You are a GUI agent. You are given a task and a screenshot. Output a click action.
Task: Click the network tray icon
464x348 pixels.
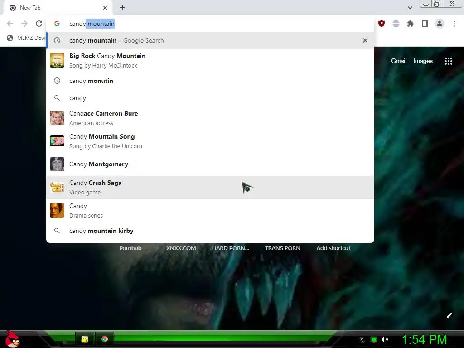click(x=374, y=339)
